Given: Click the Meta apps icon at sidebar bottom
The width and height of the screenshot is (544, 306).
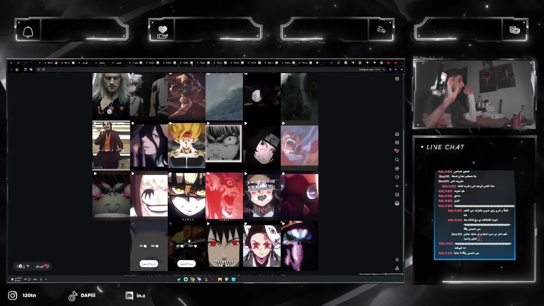Looking at the screenshot, I should tap(397, 268).
